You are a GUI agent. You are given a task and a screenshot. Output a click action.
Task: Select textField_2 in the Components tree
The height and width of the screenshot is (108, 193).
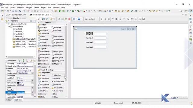click(18, 34)
